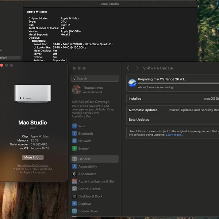Click the "Sequoia 15.7.5" macOS value
This screenshot has width=219, height=219.
[x=40, y=148]
